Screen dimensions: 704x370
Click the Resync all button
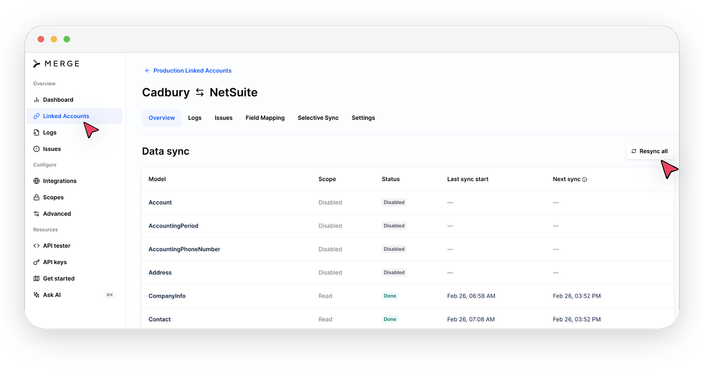click(x=650, y=151)
